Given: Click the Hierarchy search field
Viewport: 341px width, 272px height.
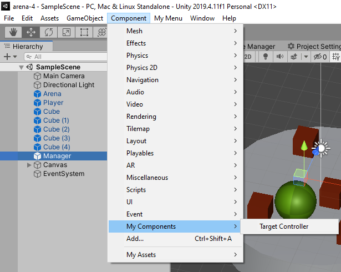Looking at the screenshot, I should (65, 57).
